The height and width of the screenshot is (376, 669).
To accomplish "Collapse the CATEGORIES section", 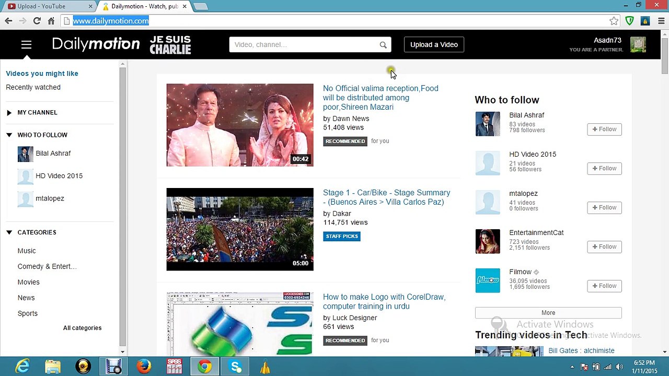I will (x=9, y=232).
